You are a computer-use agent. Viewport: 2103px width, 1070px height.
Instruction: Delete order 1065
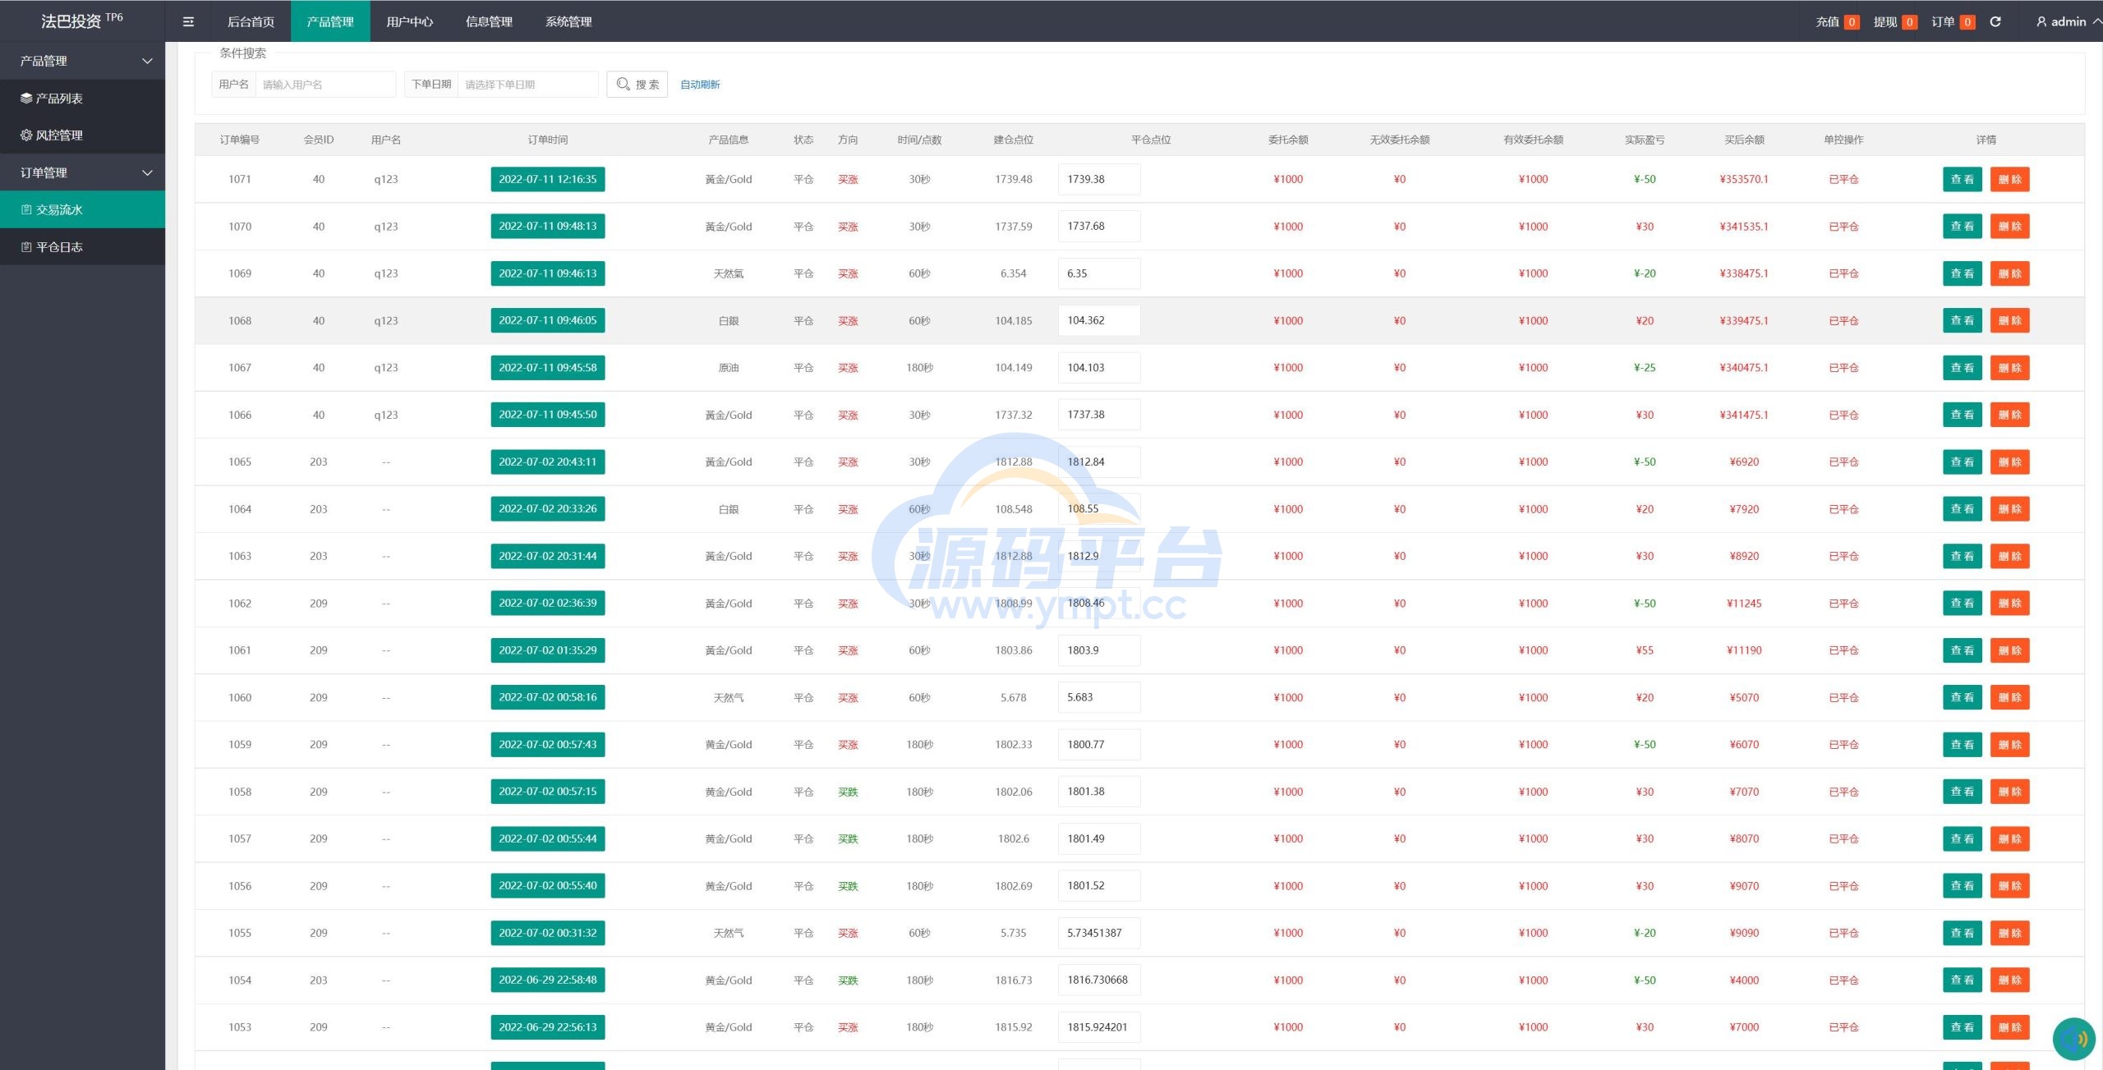point(2009,462)
